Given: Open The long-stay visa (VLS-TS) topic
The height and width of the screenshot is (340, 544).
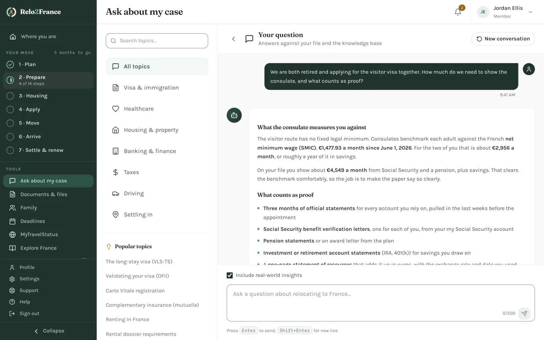Looking at the screenshot, I should tap(139, 261).
